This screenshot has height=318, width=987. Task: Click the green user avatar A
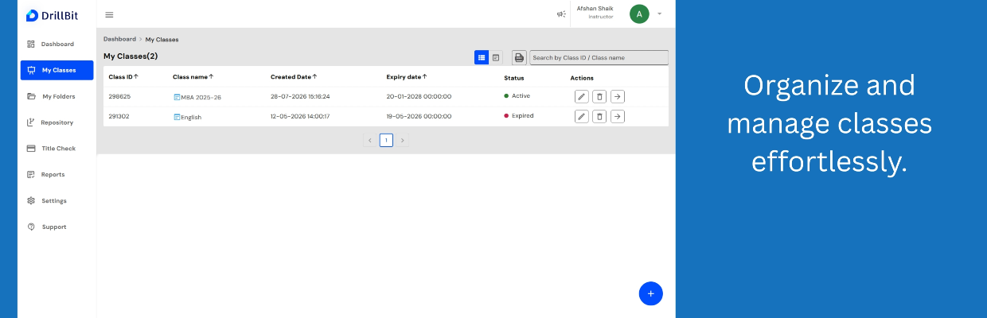pyautogui.click(x=639, y=14)
